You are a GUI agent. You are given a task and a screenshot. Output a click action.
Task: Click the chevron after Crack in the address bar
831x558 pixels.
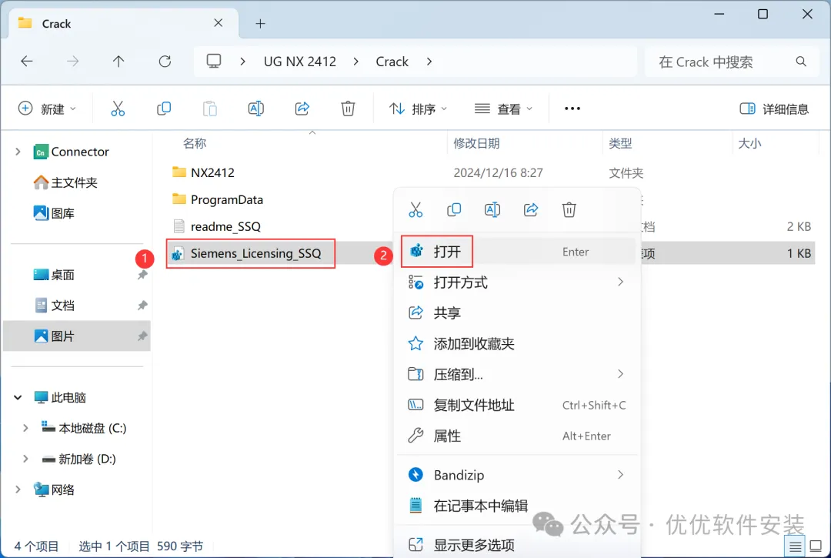pos(429,62)
